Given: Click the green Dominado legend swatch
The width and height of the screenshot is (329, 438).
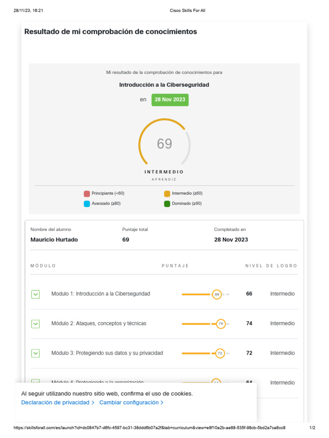Looking at the screenshot, I should coord(167,204).
